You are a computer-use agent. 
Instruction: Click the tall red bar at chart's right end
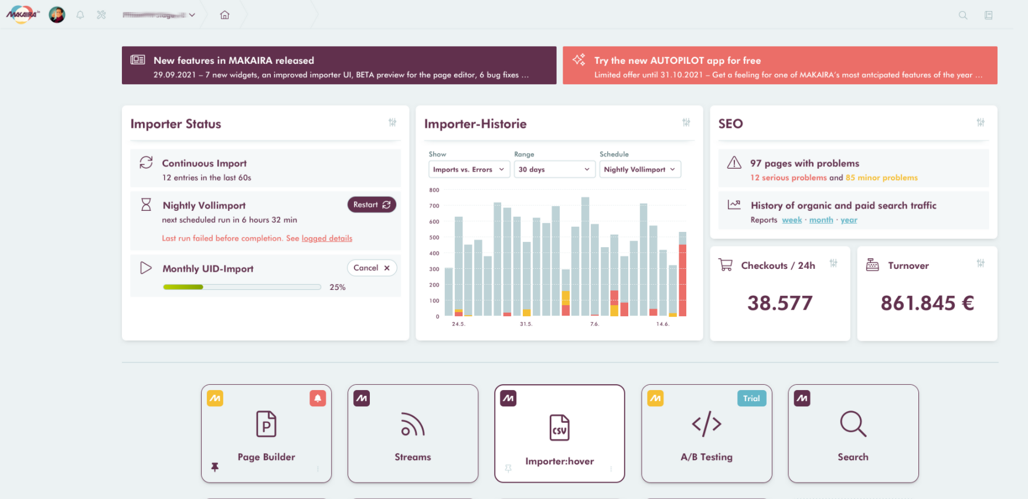[682, 280]
